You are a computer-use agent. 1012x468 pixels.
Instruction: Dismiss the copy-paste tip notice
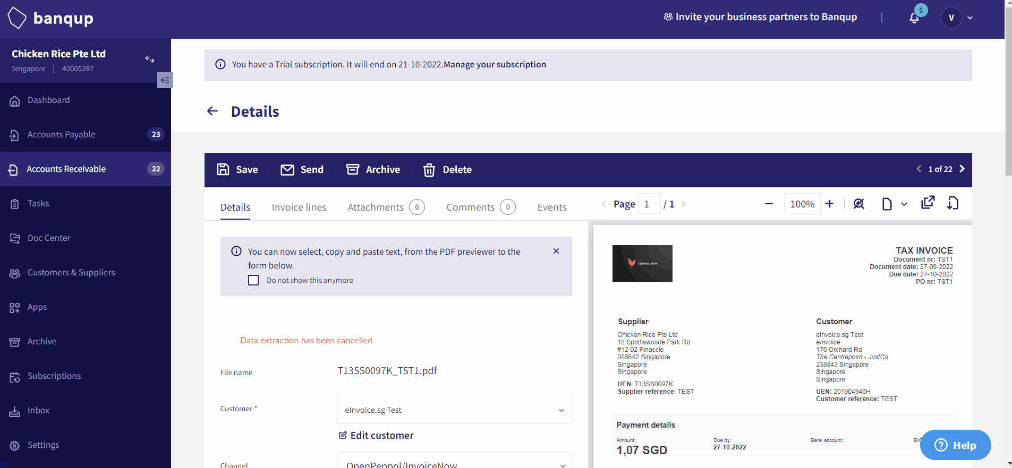(x=556, y=251)
